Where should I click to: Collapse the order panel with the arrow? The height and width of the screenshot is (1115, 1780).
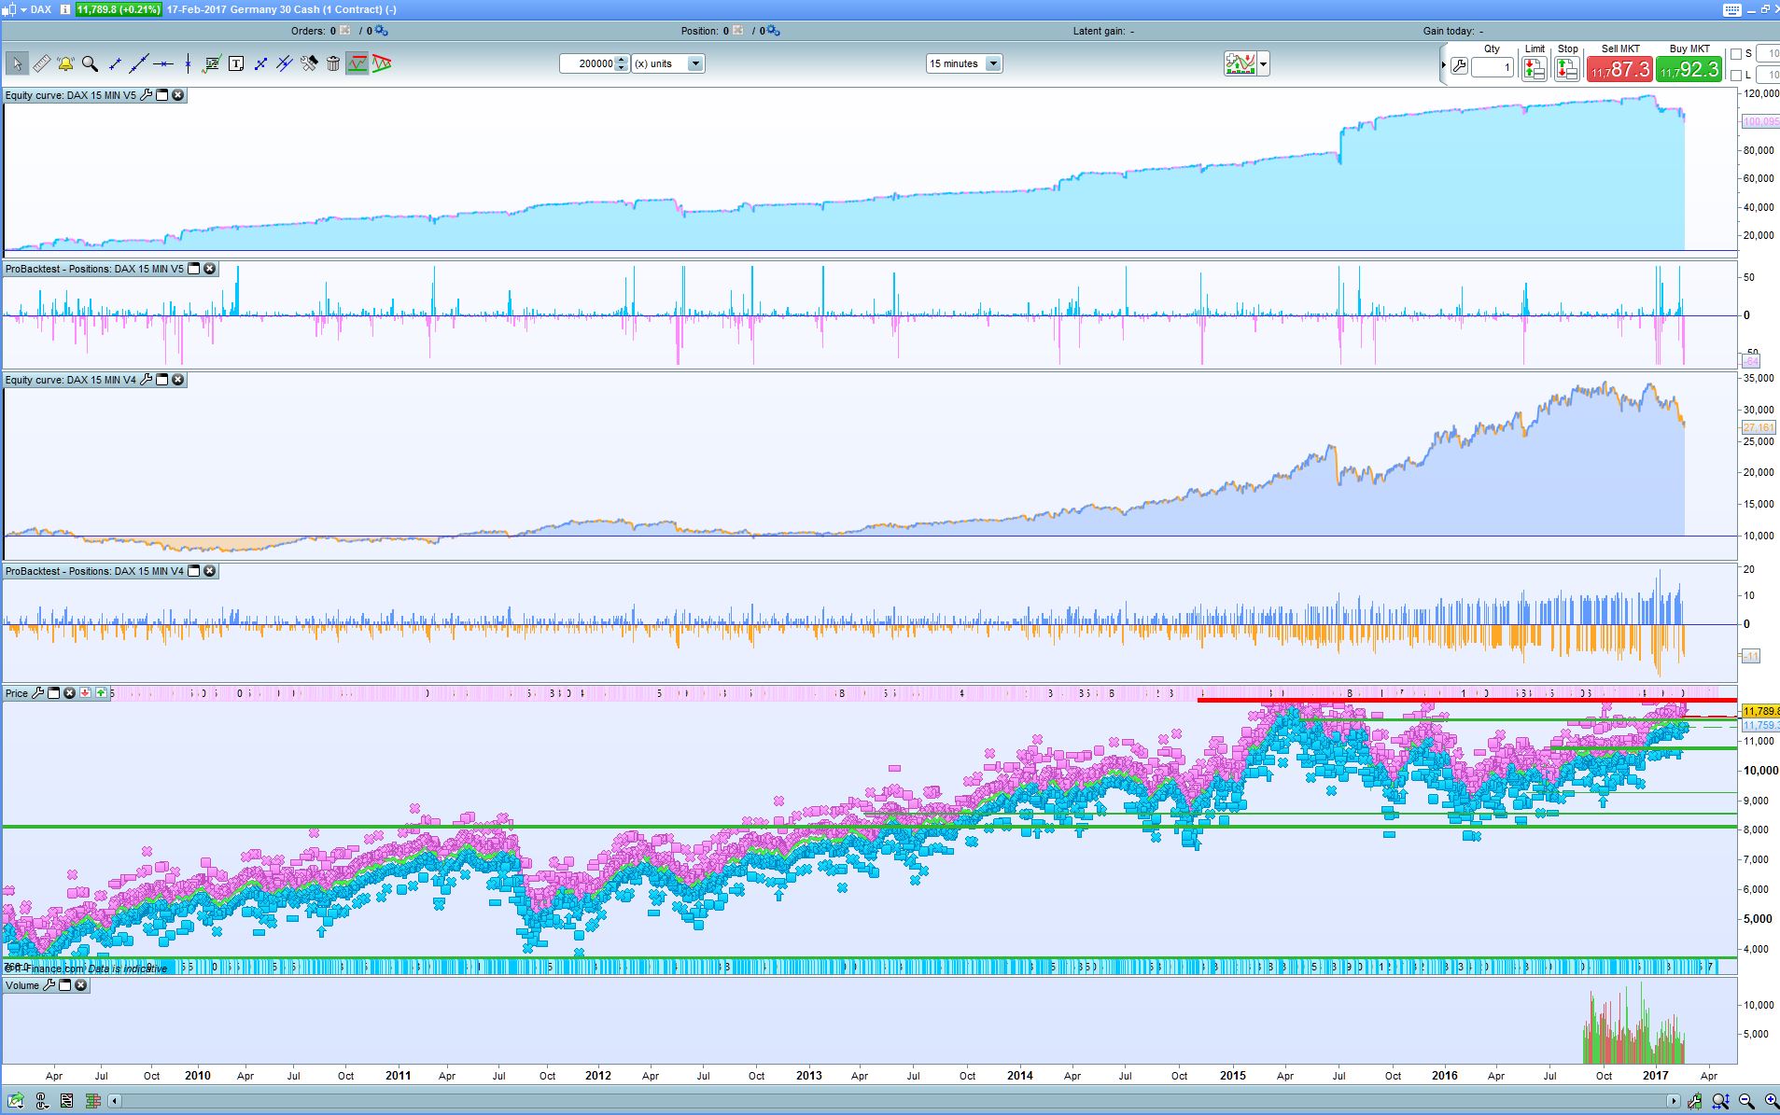click(x=1443, y=65)
